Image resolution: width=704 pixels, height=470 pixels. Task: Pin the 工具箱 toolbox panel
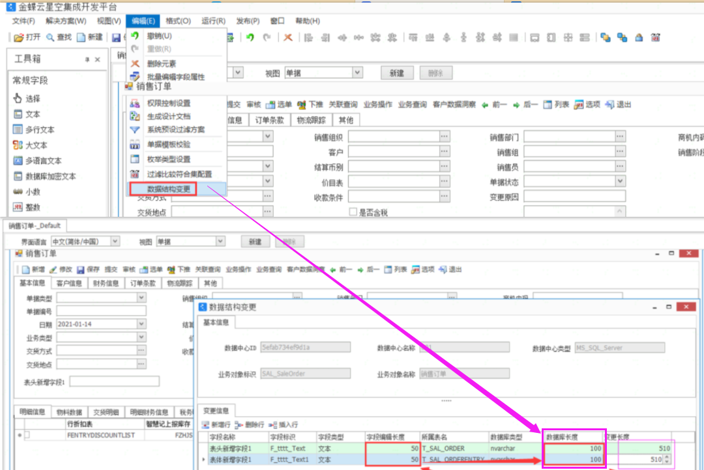click(87, 60)
